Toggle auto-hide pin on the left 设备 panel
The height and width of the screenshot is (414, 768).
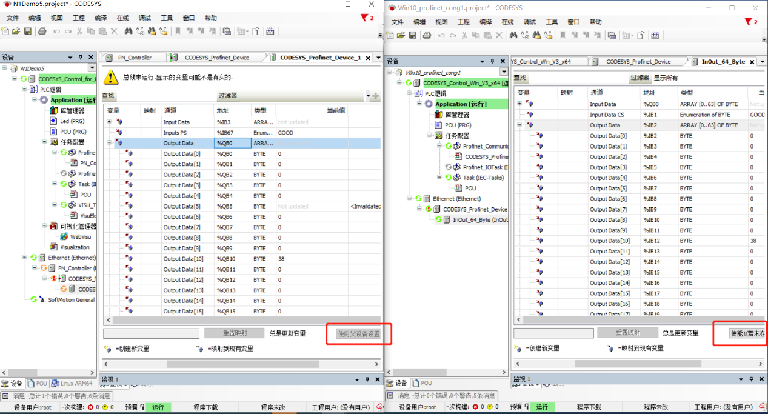pyautogui.click(x=79, y=56)
